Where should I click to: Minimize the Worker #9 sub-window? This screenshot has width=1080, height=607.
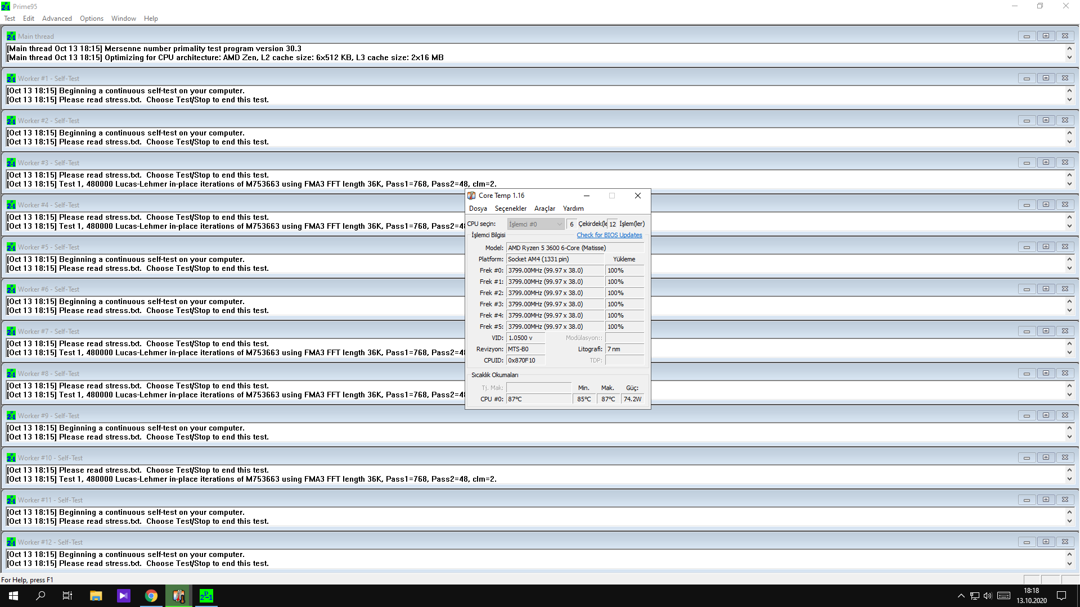point(1027,415)
